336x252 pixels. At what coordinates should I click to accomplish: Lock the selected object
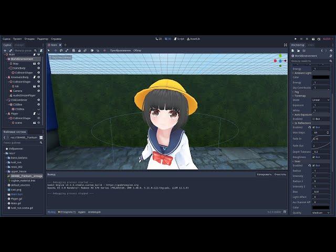tap(79, 50)
